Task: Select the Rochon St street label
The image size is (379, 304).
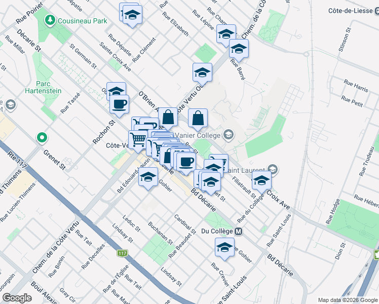Action: tap(104, 132)
